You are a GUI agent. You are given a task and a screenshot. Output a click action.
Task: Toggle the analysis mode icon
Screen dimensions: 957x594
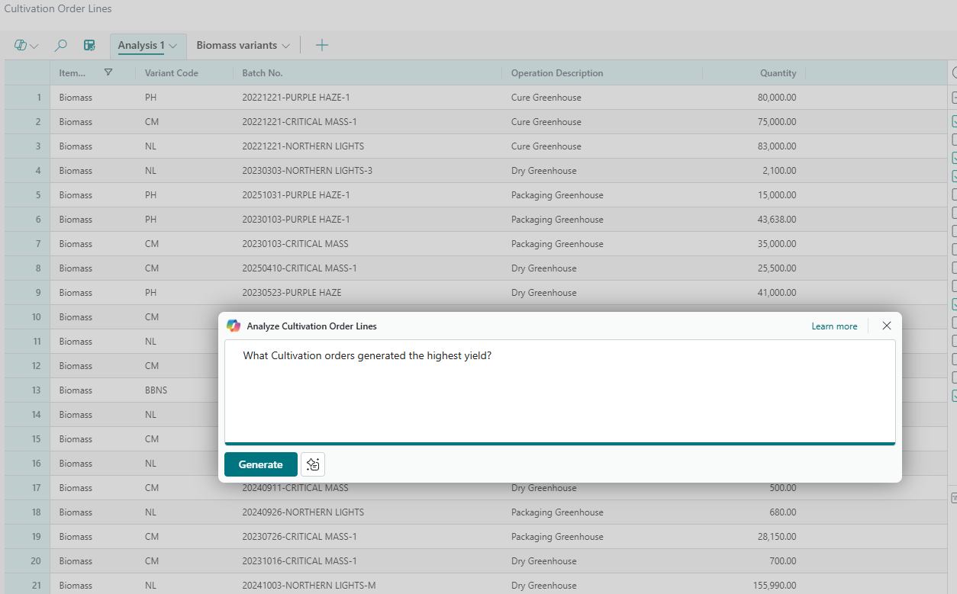point(90,46)
